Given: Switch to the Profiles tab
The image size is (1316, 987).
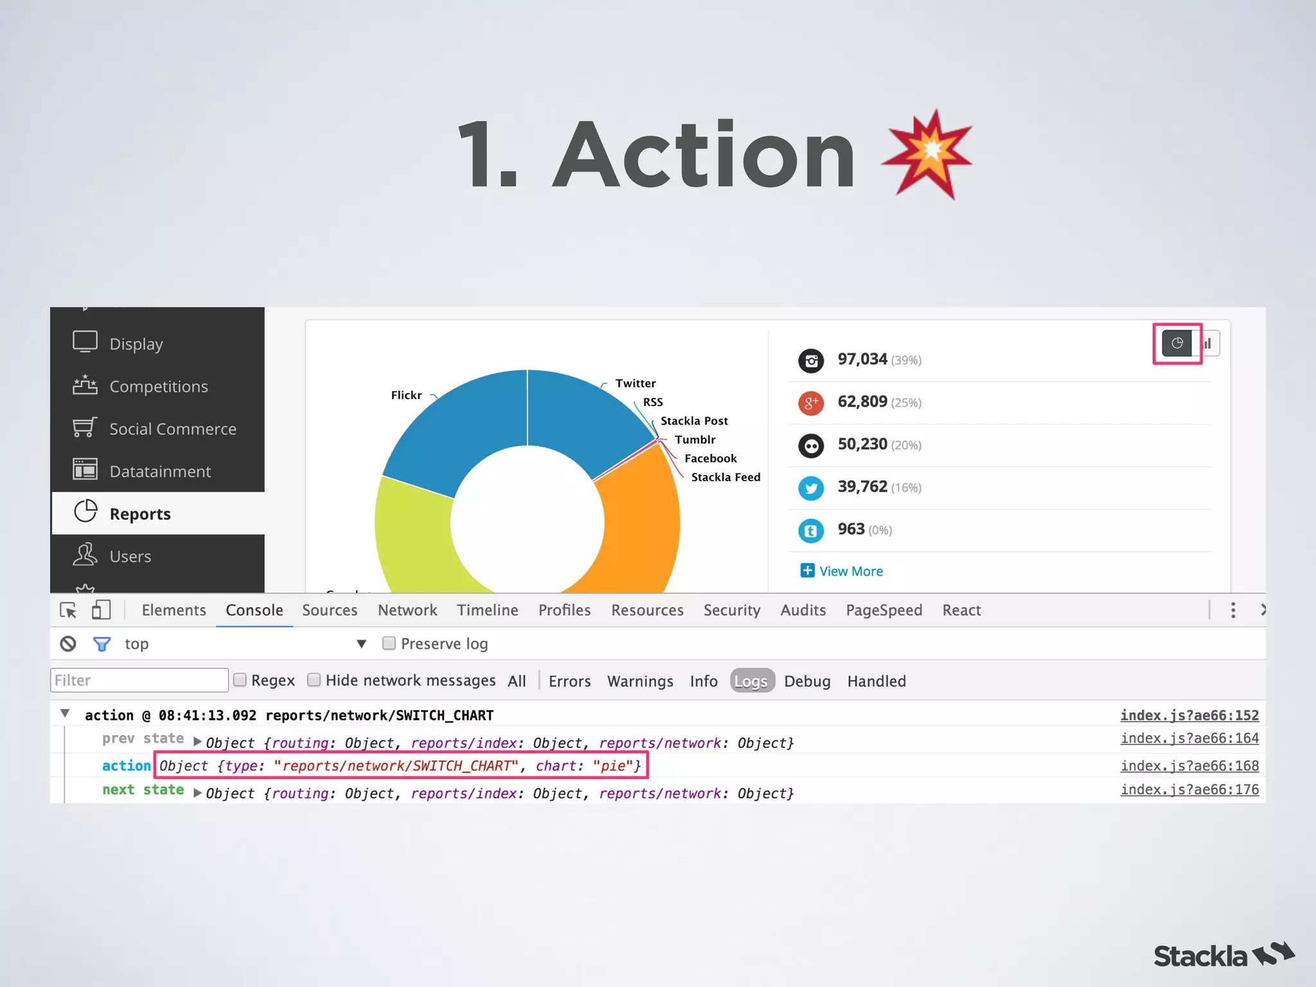Looking at the screenshot, I should click(x=564, y=610).
